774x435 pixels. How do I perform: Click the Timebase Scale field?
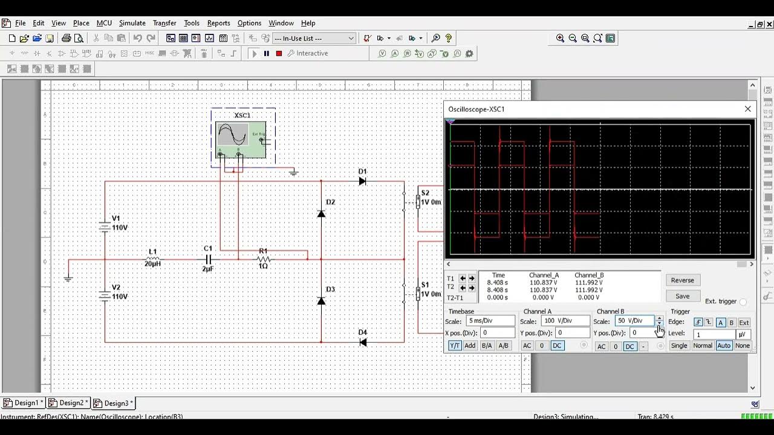490,321
